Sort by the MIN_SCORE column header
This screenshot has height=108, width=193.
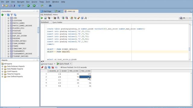pyautogui.click(x=73, y=71)
